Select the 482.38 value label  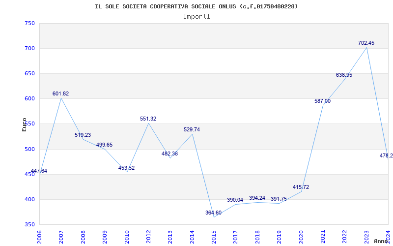[x=169, y=154]
